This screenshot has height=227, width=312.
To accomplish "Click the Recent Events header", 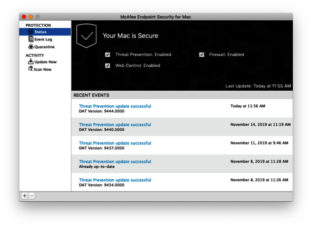I will [91, 95].
